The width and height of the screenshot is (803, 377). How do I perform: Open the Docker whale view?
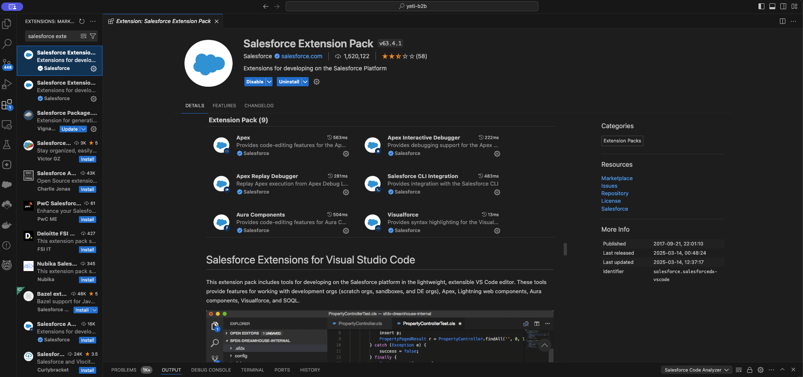click(x=7, y=225)
